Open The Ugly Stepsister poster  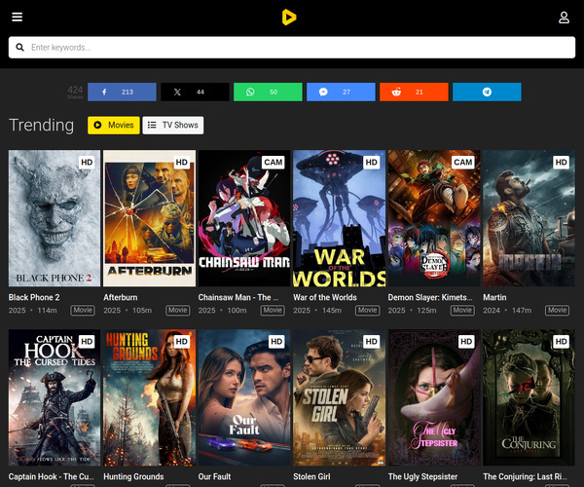(x=434, y=397)
